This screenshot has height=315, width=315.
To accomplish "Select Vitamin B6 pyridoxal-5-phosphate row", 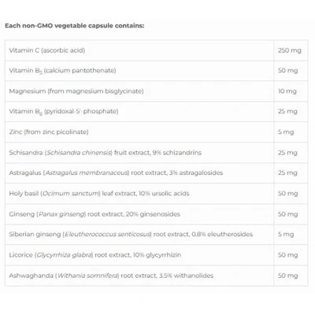I will pyautogui.click(x=156, y=112).
